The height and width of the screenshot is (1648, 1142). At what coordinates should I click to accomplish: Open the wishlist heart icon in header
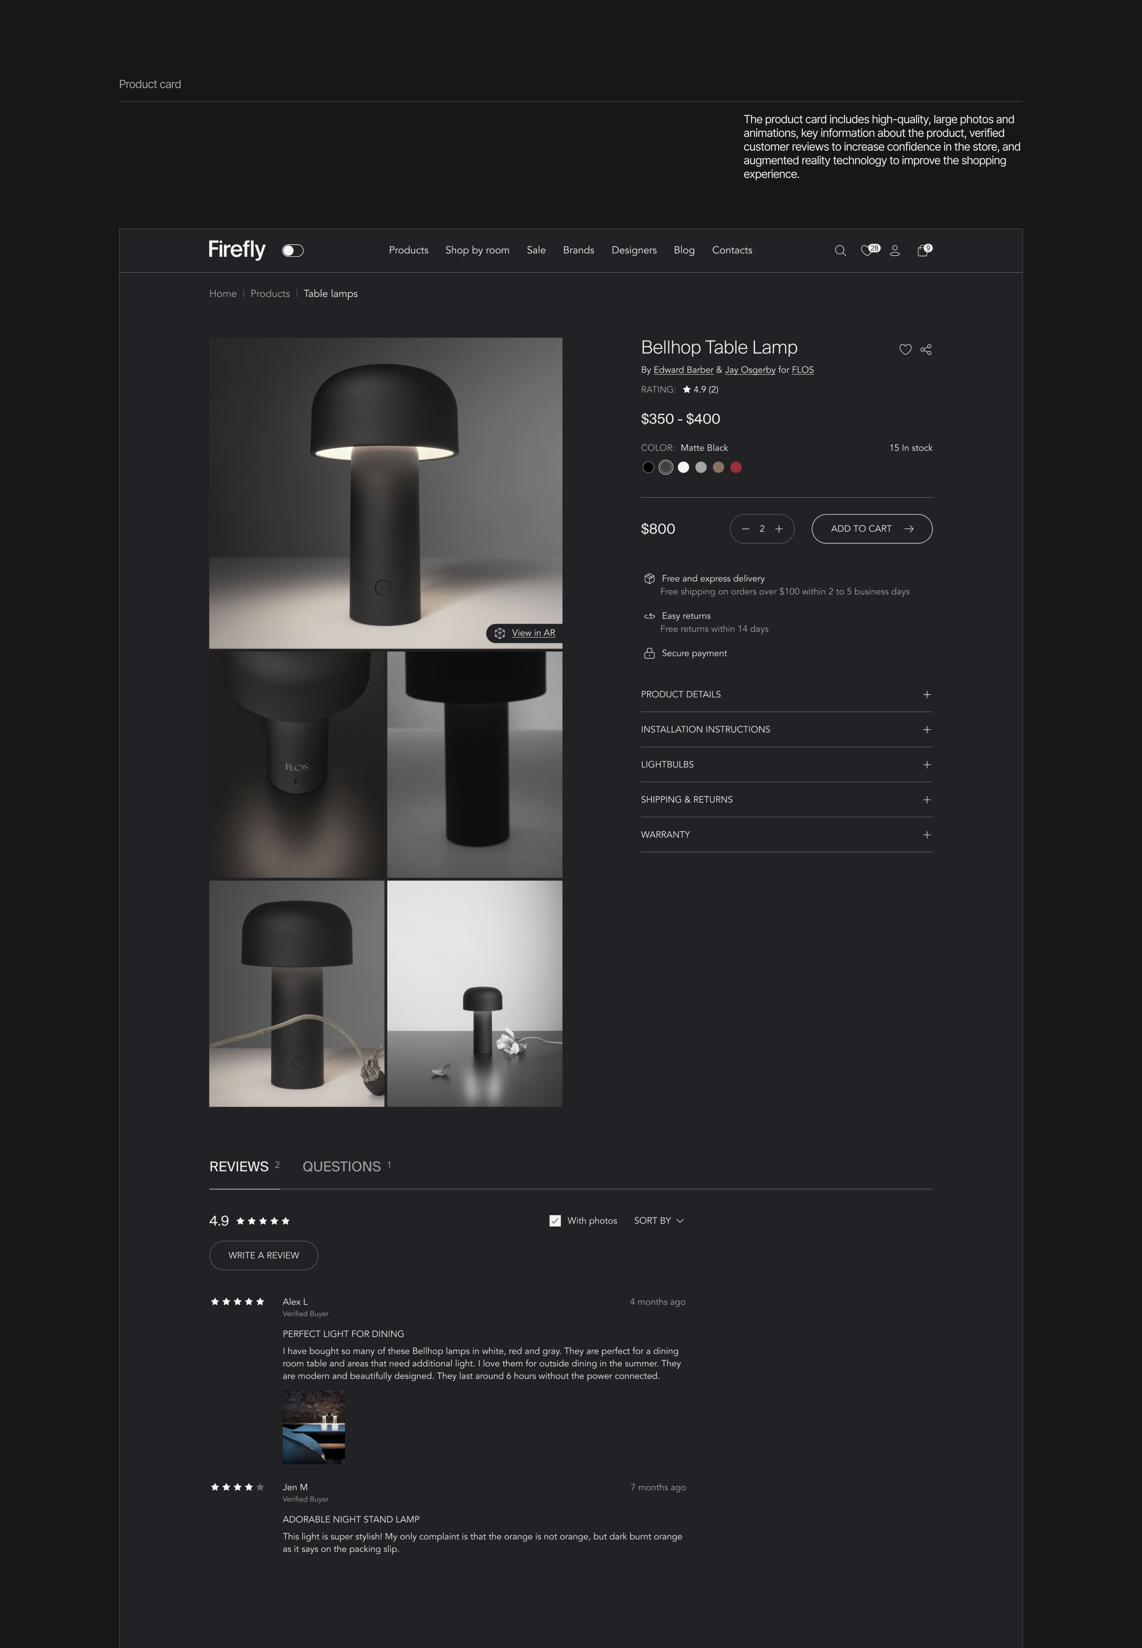click(866, 251)
